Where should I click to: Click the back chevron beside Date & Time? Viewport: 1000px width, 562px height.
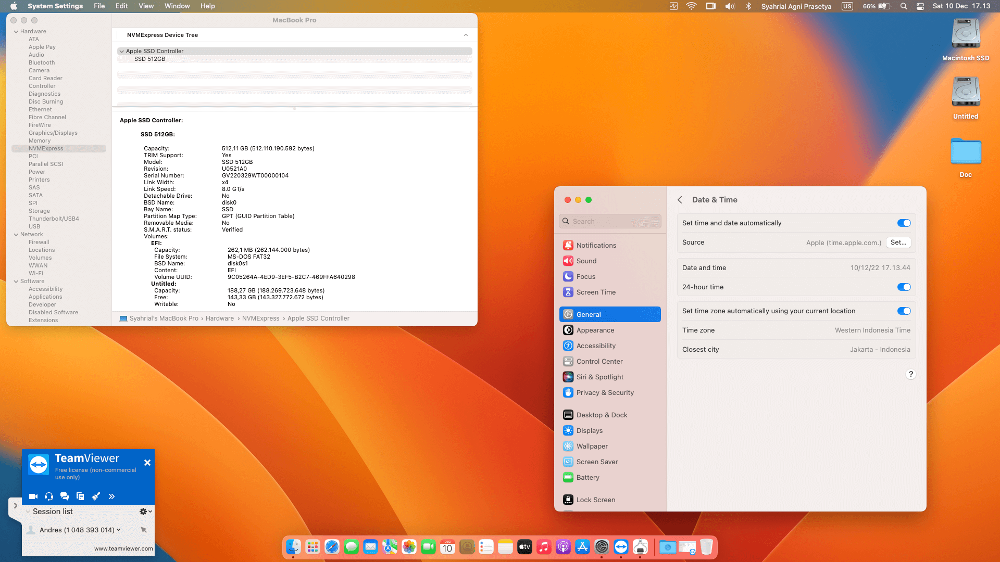pos(680,200)
